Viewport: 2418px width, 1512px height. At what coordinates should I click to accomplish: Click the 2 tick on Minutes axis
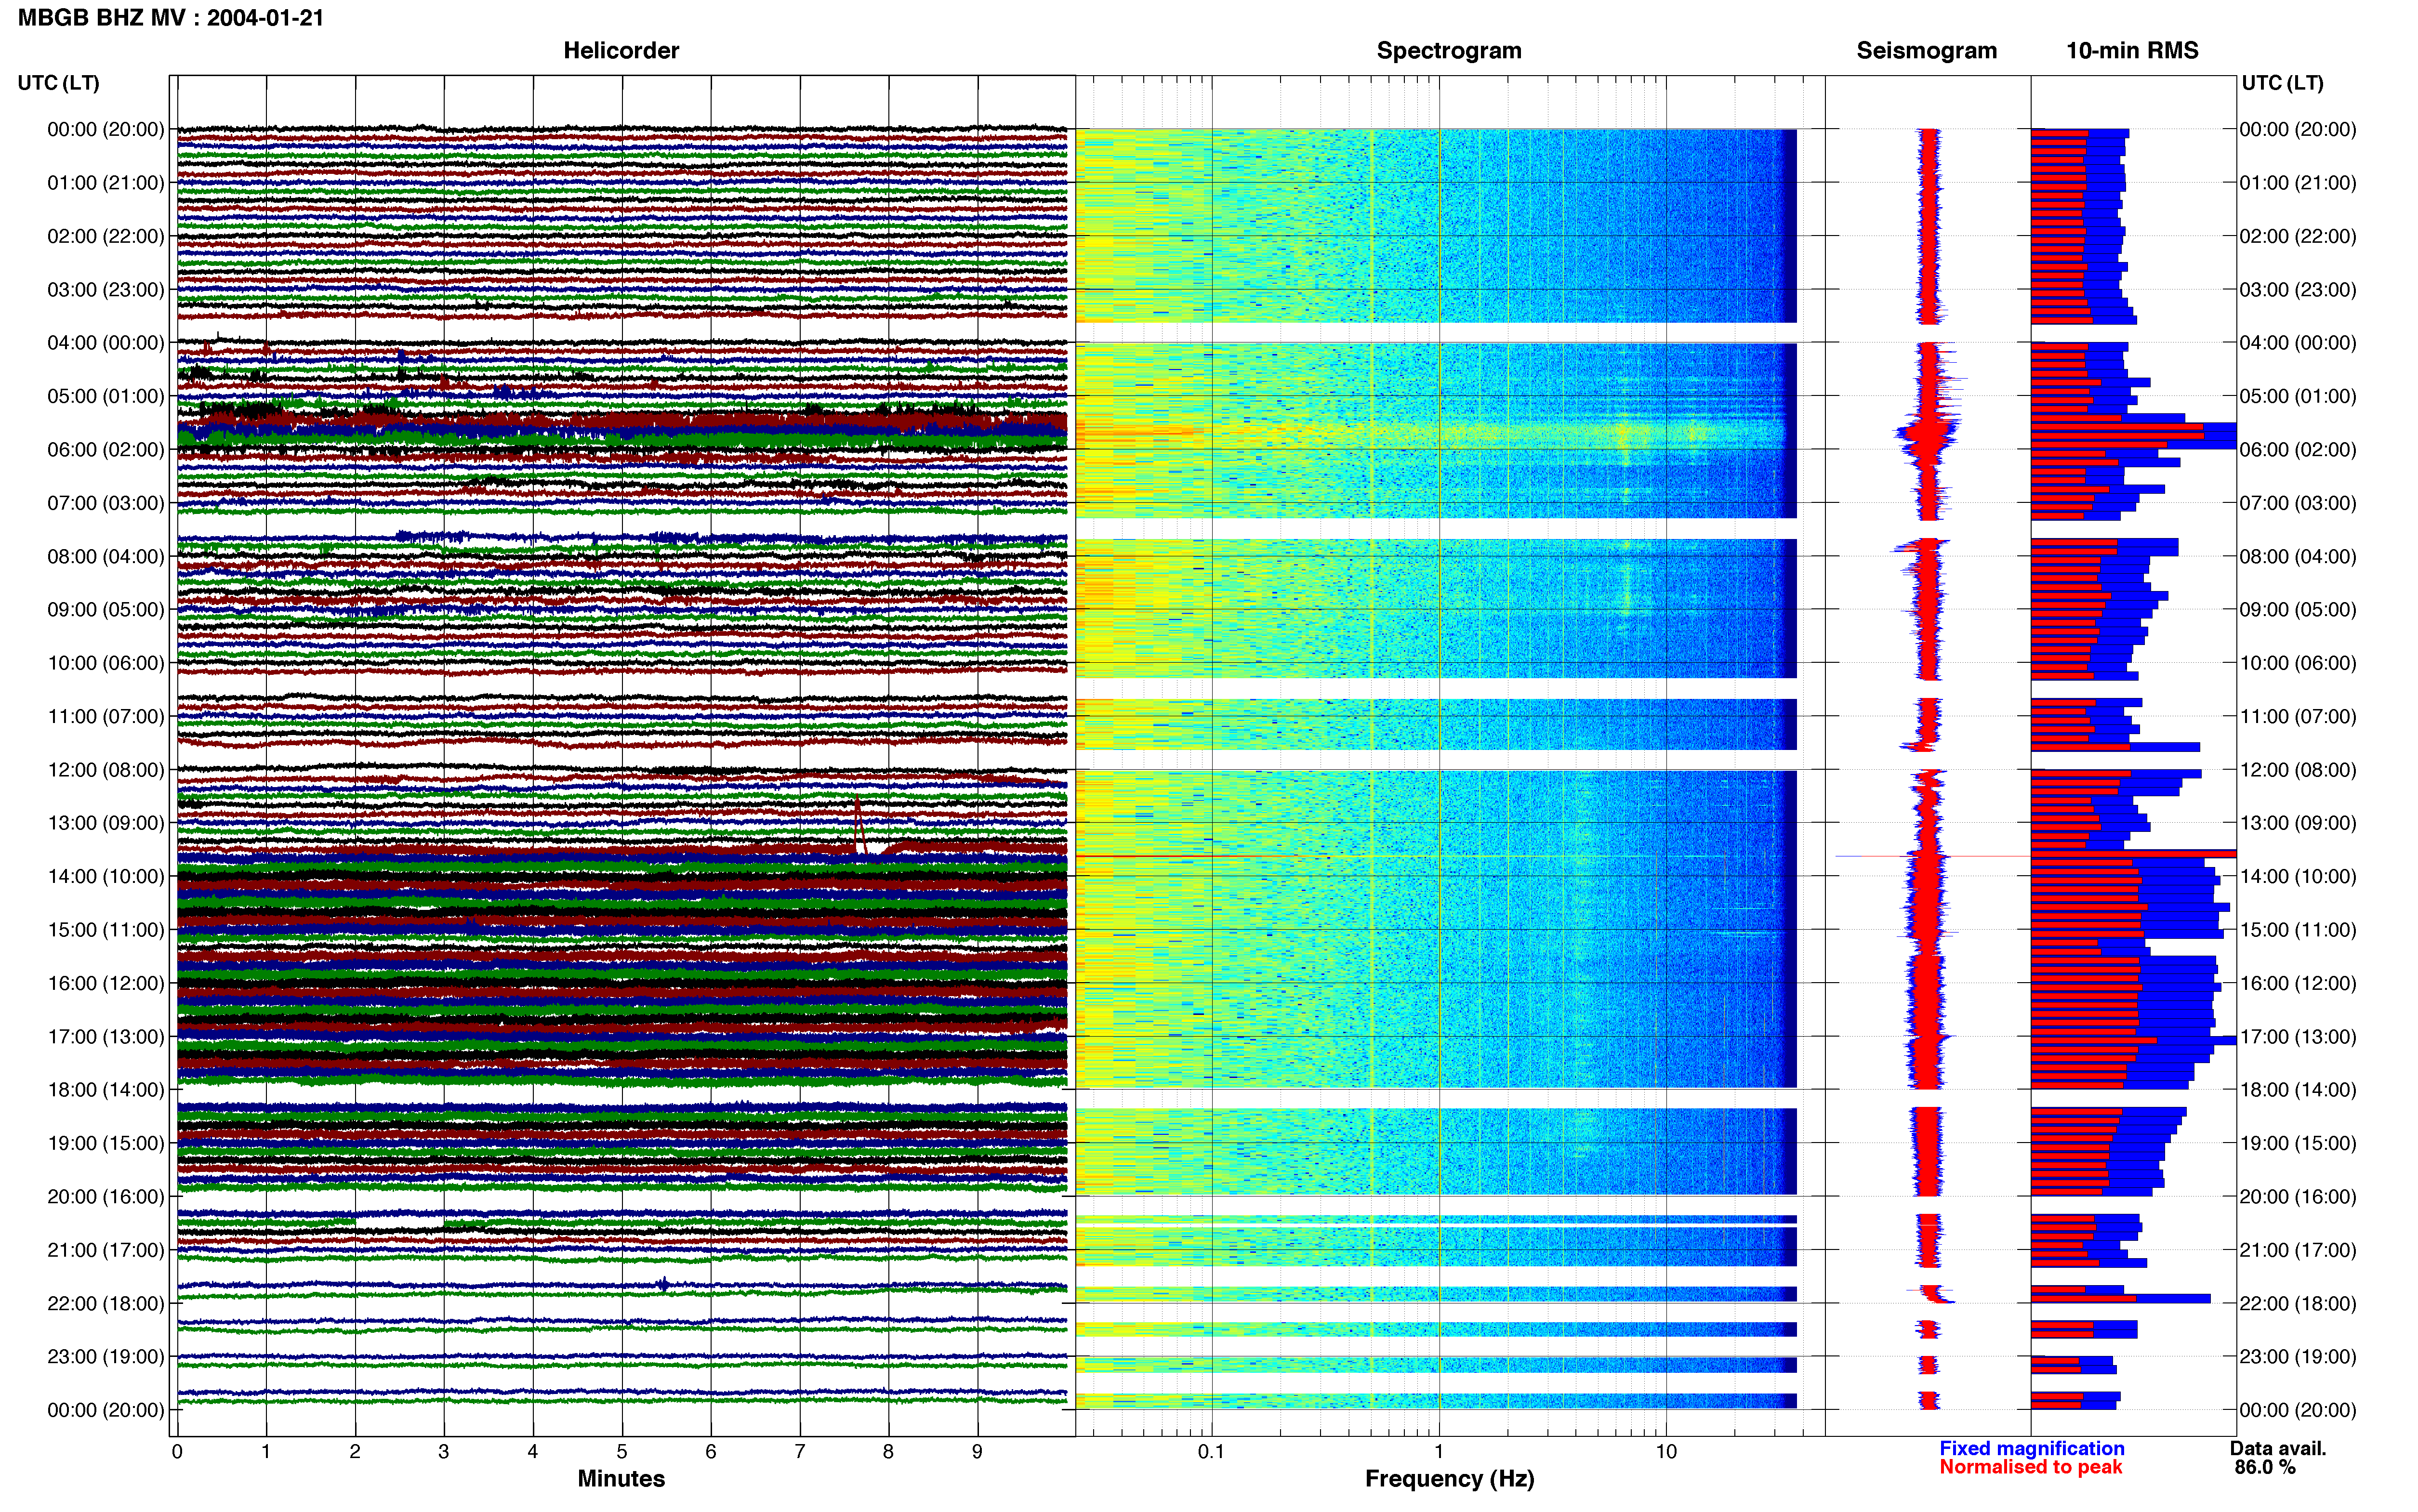pyautogui.click(x=355, y=1452)
